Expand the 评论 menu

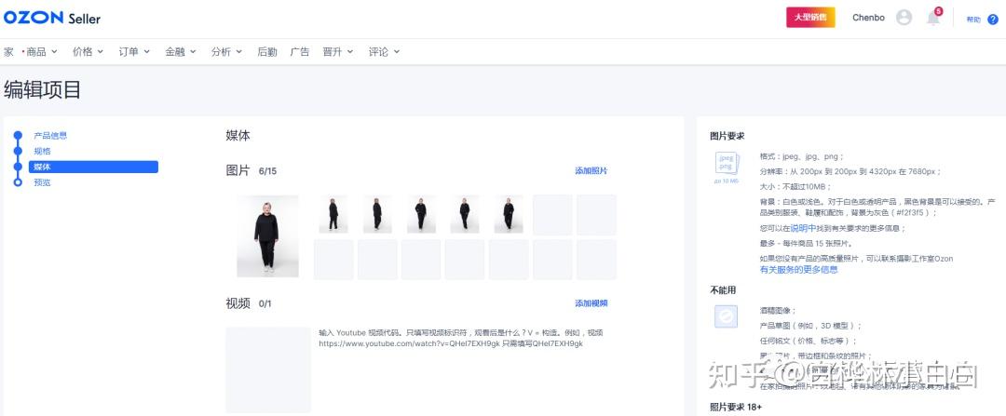(x=385, y=52)
